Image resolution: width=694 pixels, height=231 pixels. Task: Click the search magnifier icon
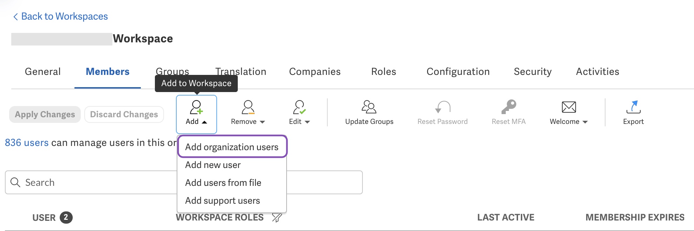click(15, 182)
